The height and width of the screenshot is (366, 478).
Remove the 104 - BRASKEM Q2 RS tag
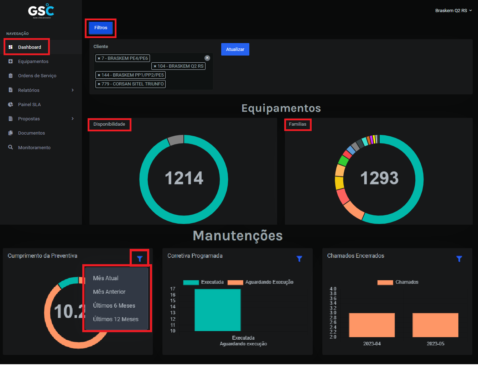point(155,66)
